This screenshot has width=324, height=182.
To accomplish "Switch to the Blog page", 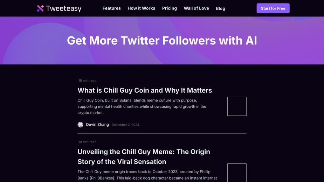I will coord(220,8).
